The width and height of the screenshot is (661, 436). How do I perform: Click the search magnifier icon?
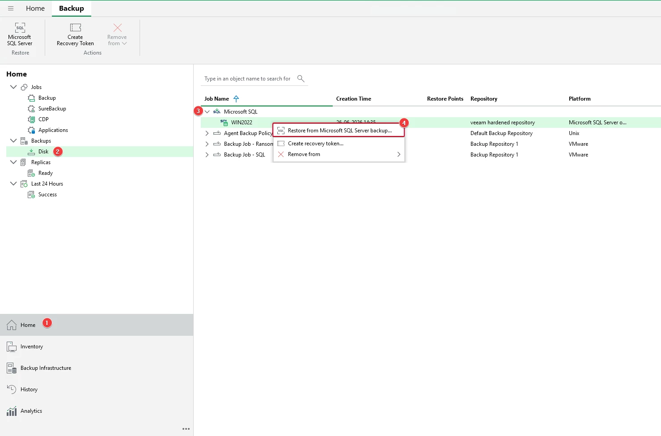click(301, 79)
